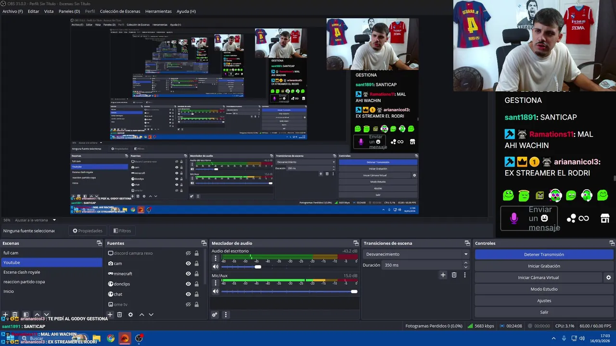616x346 pixels.
Task: Open advanced audio properties gears icon
Action: [x=215, y=315]
